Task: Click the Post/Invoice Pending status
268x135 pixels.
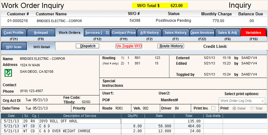Action: (x=173, y=21)
